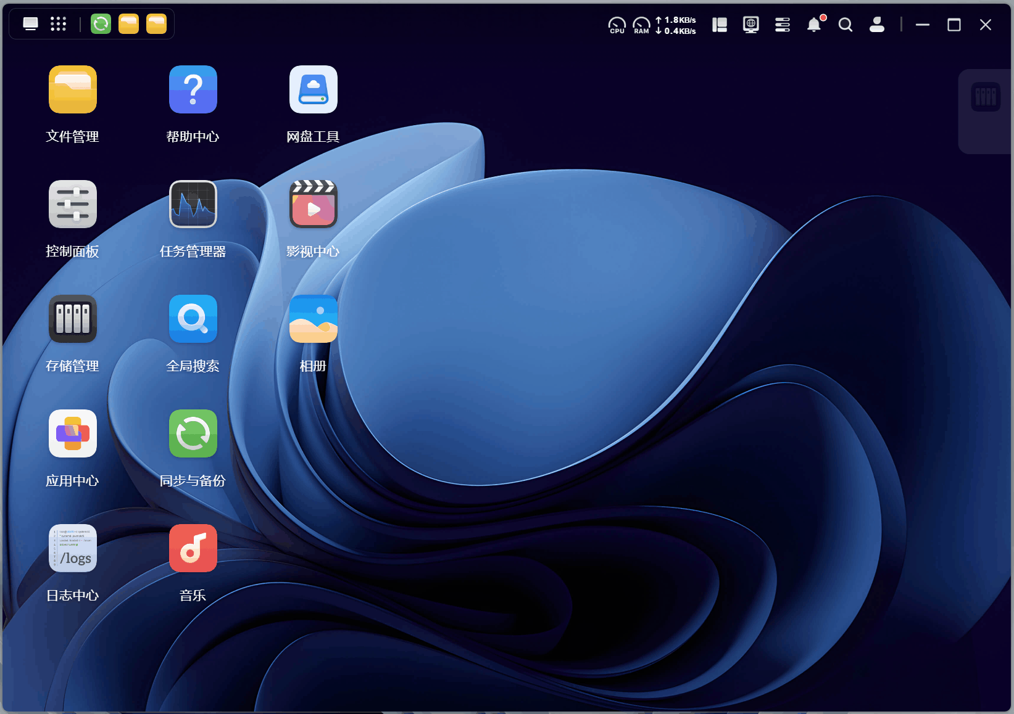Viewport: 1014px width, 714px height.
Task: Open the 应用中心 app center
Action: click(x=73, y=433)
